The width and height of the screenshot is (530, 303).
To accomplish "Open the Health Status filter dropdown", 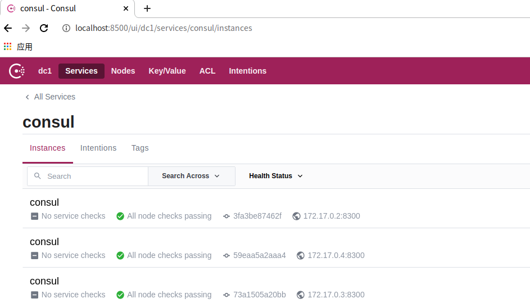I will (x=276, y=176).
